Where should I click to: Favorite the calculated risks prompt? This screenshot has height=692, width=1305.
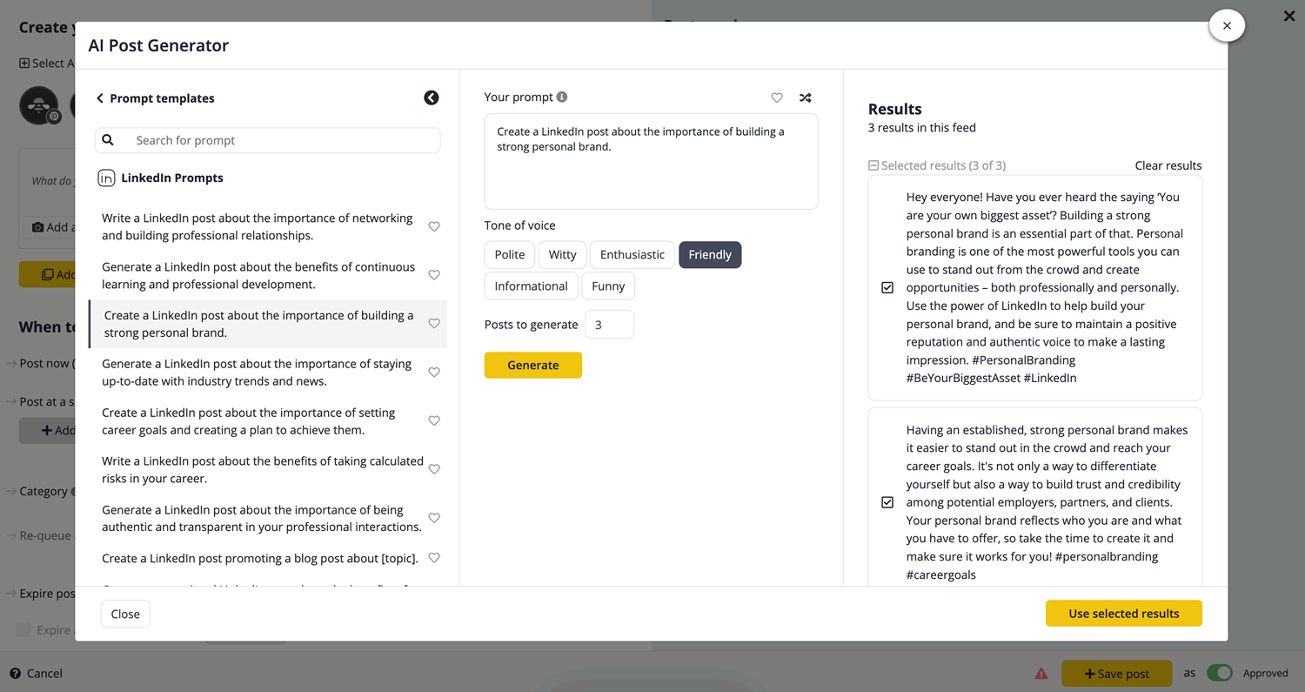point(434,469)
